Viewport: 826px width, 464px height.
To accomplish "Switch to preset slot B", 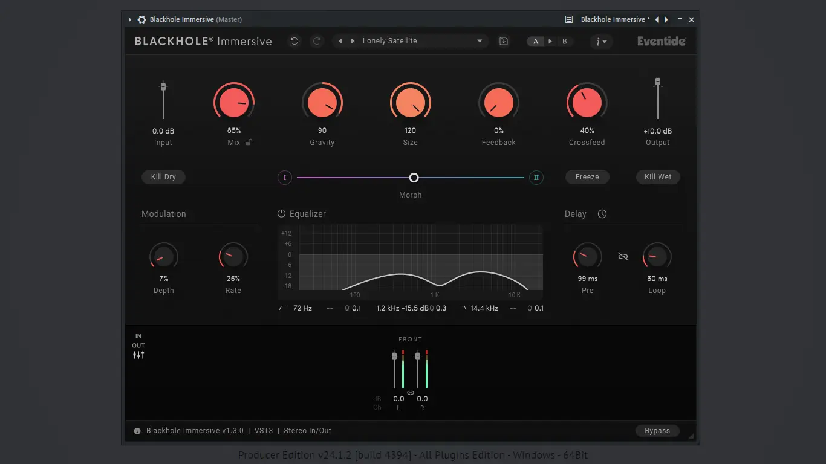I will click(564, 41).
